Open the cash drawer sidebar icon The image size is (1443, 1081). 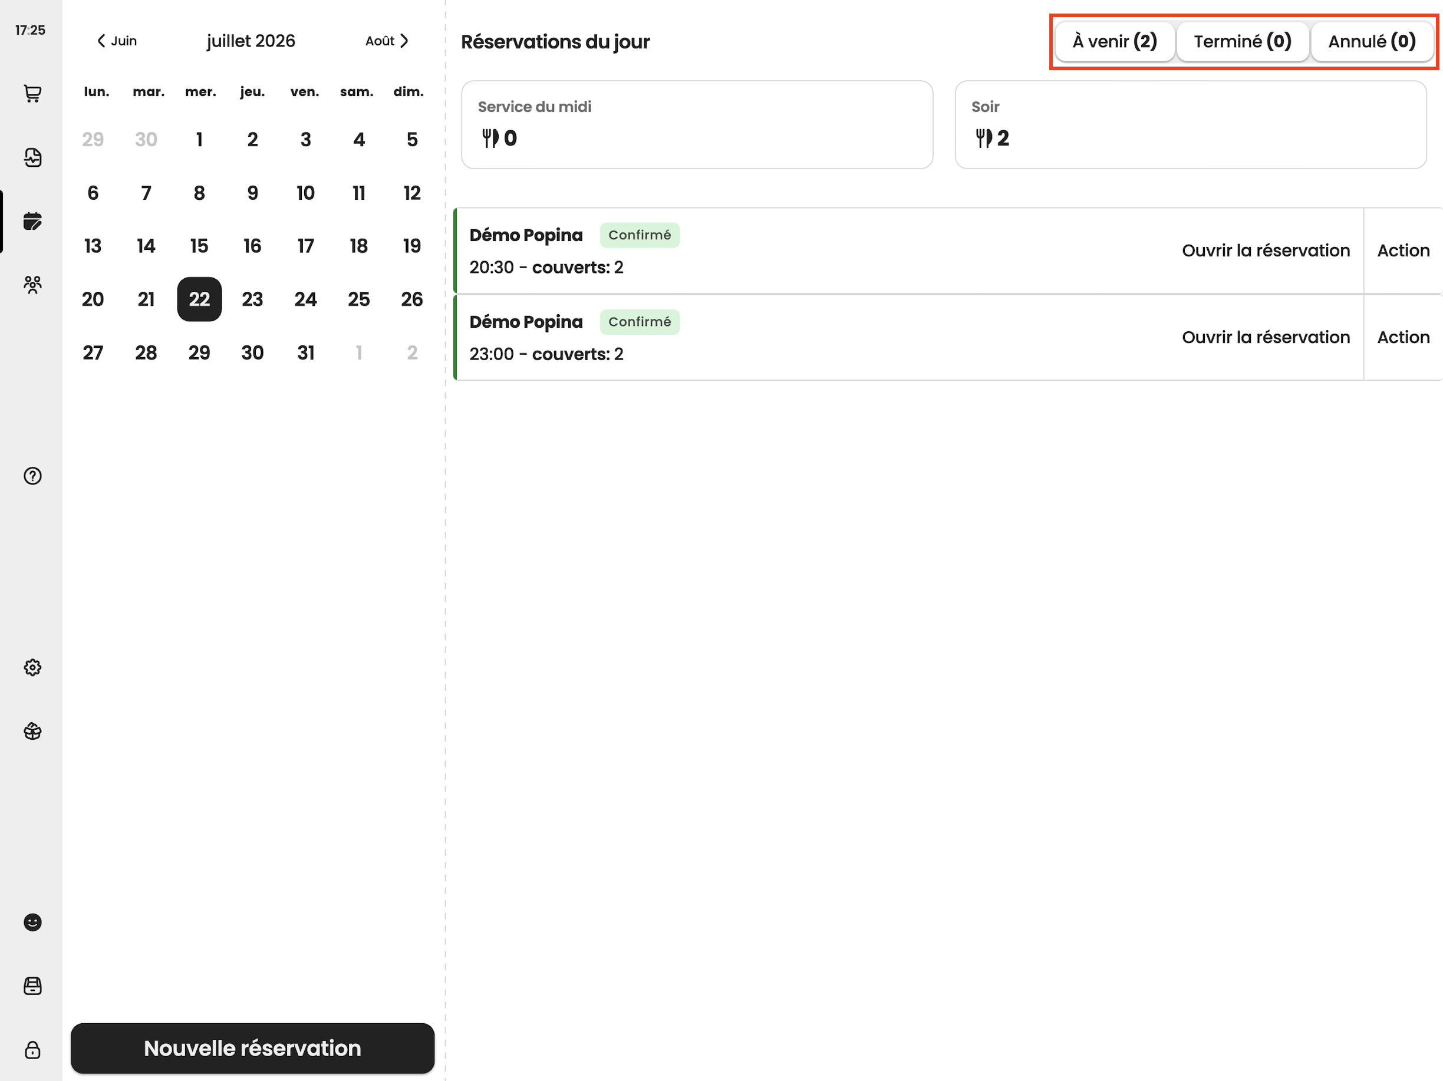click(x=32, y=986)
